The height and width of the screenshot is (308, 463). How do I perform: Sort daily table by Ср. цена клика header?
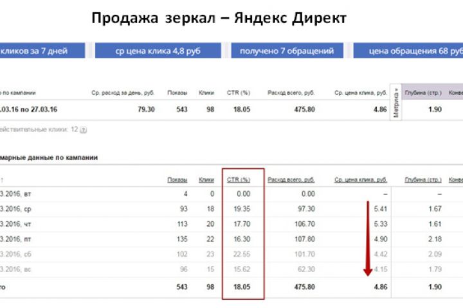tap(361, 180)
